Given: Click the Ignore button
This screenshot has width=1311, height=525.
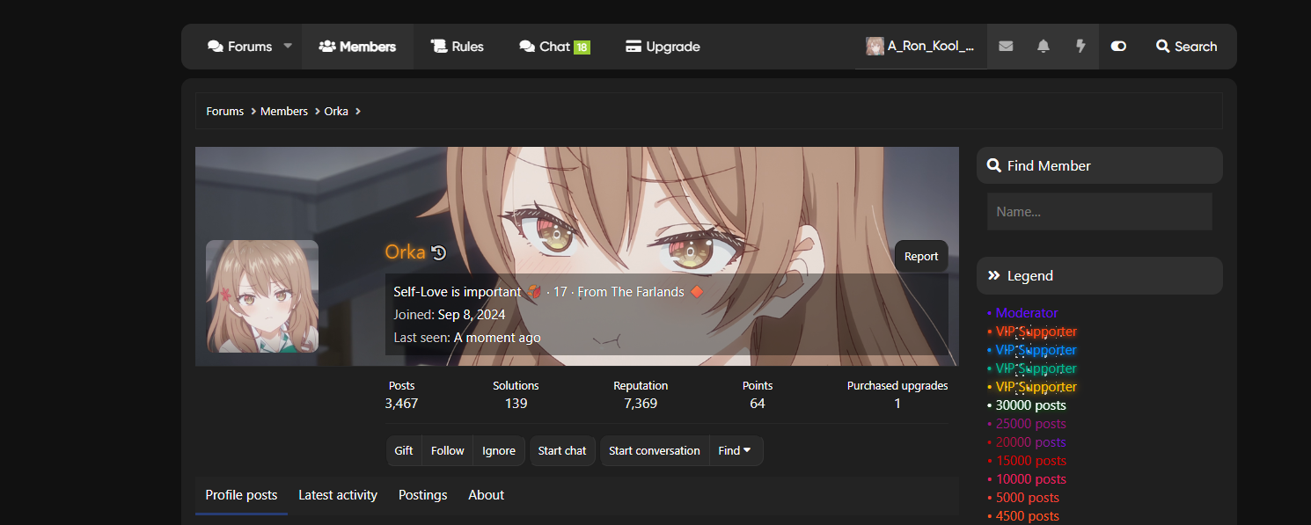Looking at the screenshot, I should point(499,451).
